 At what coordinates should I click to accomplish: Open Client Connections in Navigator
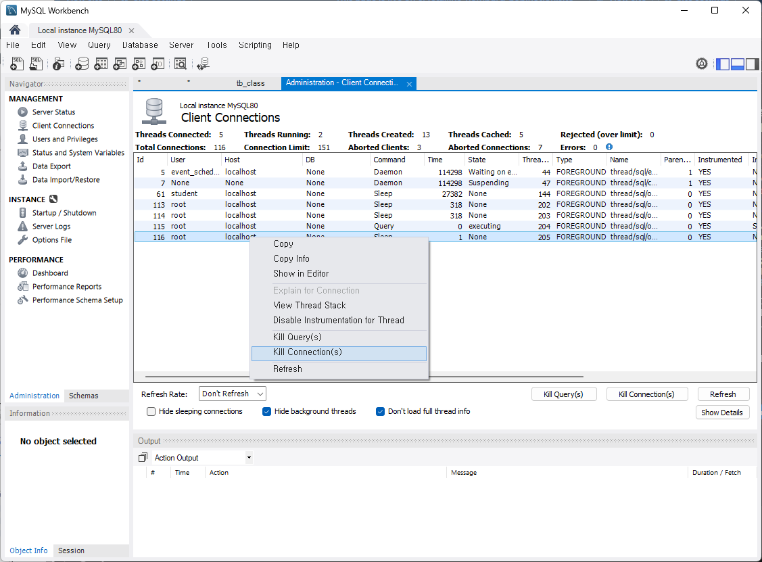tap(63, 125)
